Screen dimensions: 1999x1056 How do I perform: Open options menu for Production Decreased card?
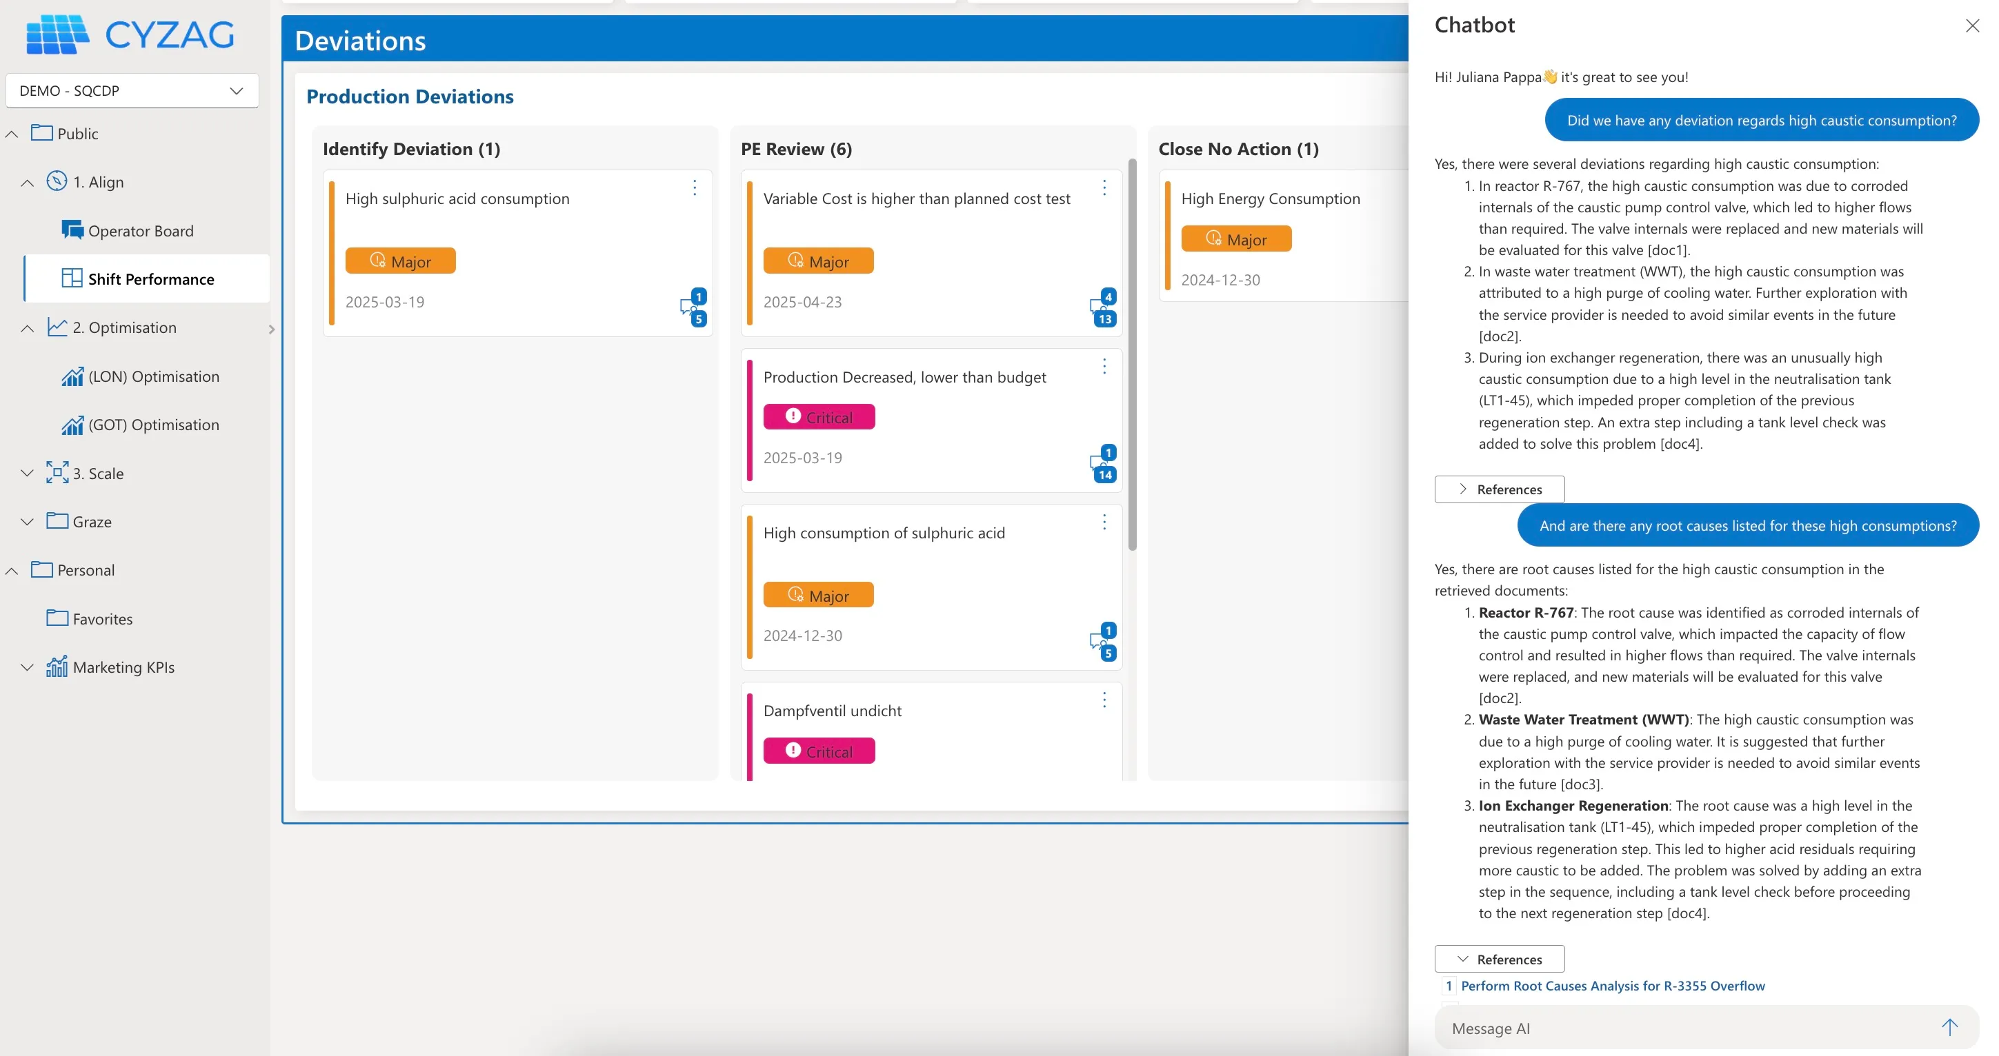click(x=1104, y=366)
